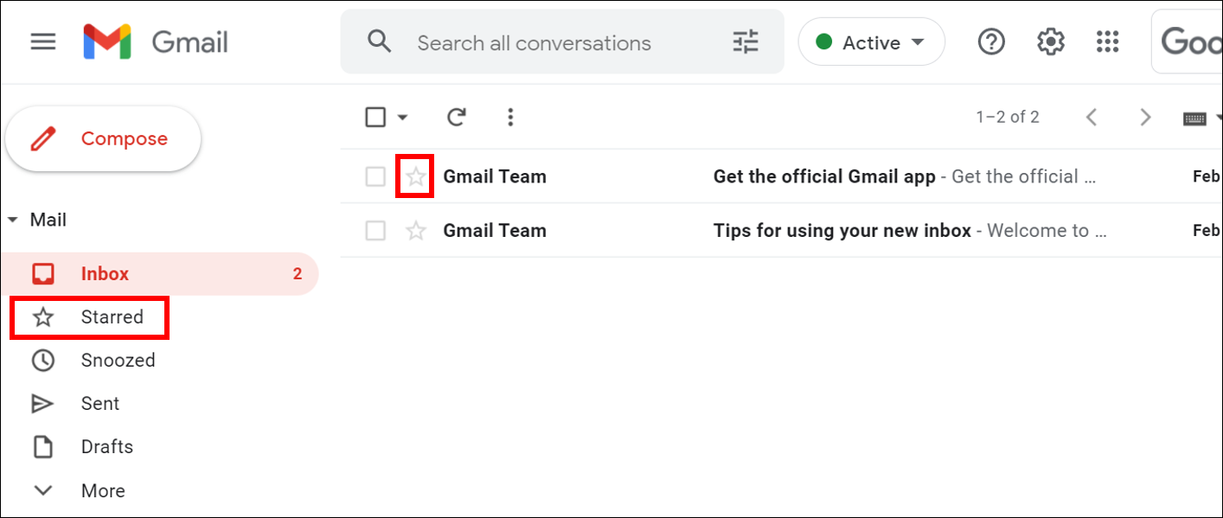Viewport: 1223px width, 518px height.
Task: Go to the newer messages page arrow
Action: (x=1092, y=117)
